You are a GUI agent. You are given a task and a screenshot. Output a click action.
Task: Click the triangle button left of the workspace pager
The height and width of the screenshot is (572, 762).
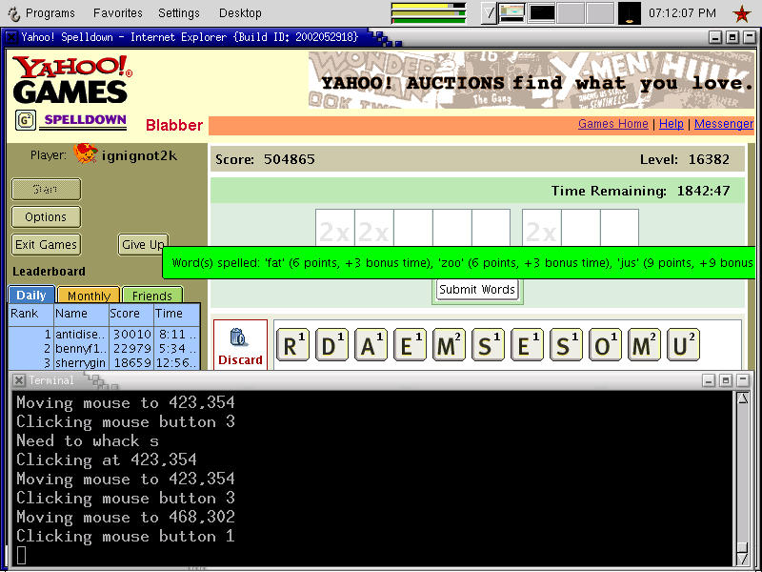(x=490, y=13)
